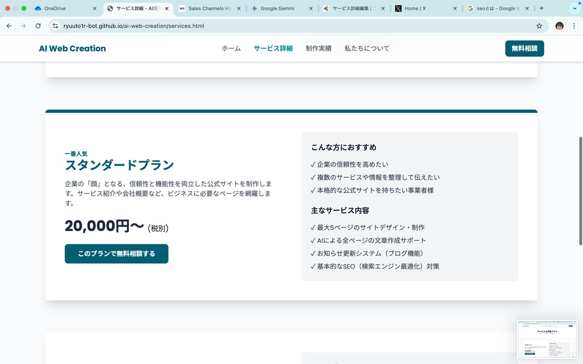This screenshot has width=583, height=364.
Task: Click the 一番人気 label
Action: tap(76, 154)
